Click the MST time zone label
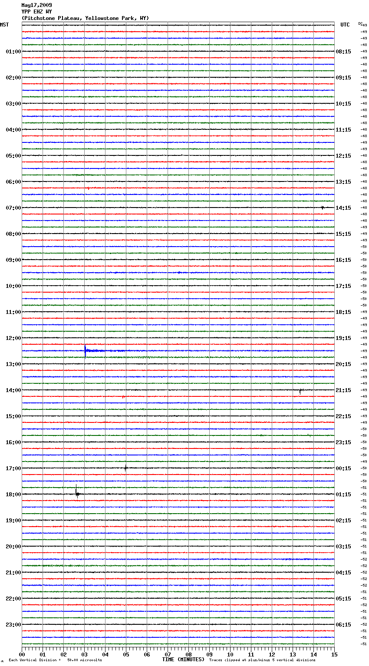Image resolution: width=369 pixels, height=666 pixels. pyautogui.click(x=4, y=25)
